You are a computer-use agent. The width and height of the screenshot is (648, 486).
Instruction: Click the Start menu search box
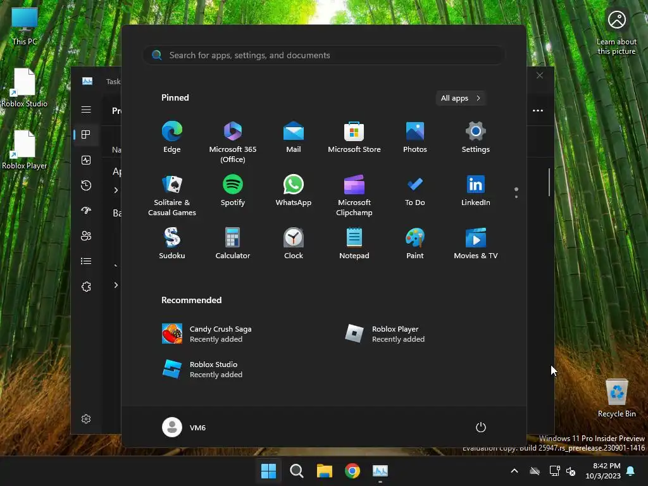click(324, 55)
